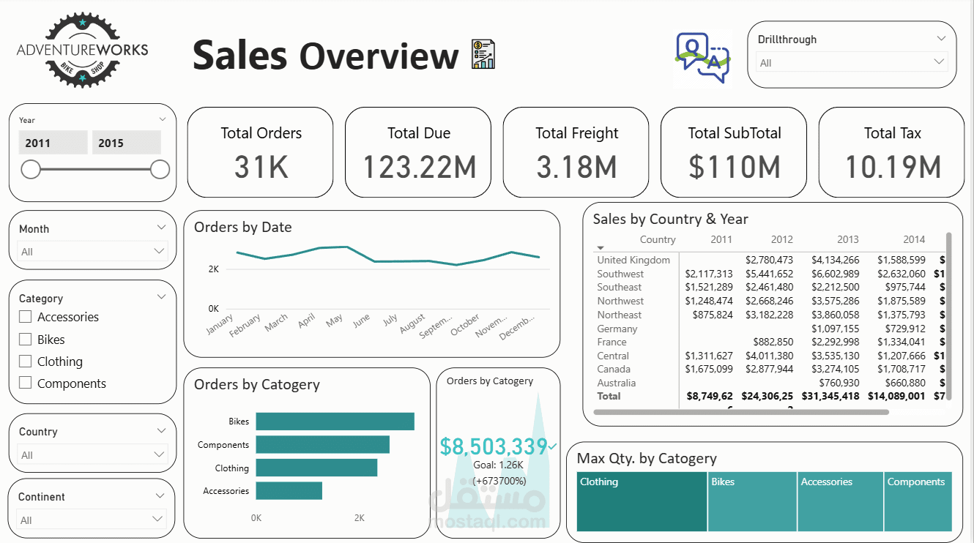Click the Sales table horizontal scrollbar
The width and height of the screenshot is (974, 543).
[740, 413]
